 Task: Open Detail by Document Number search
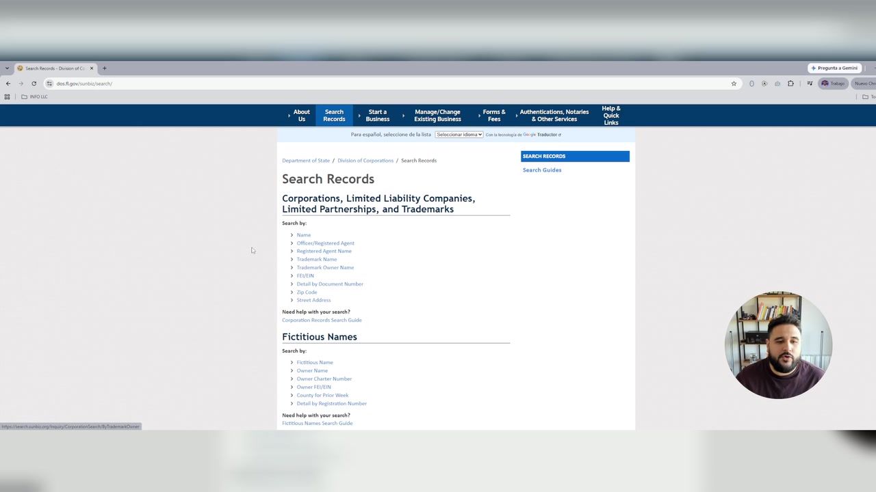330,284
